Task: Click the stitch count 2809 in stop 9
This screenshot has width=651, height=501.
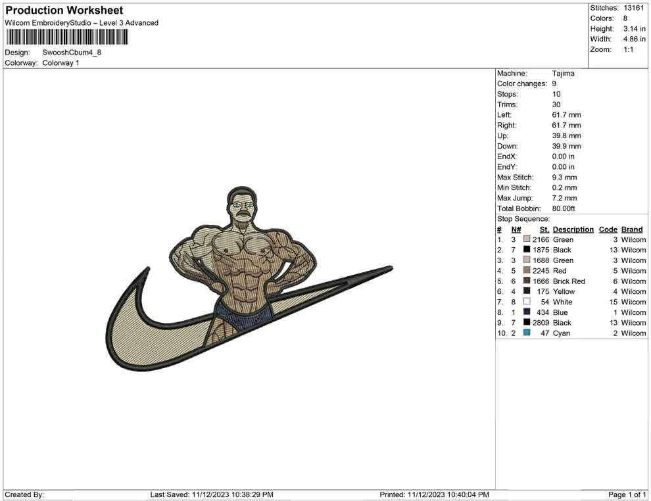Action: [541, 323]
